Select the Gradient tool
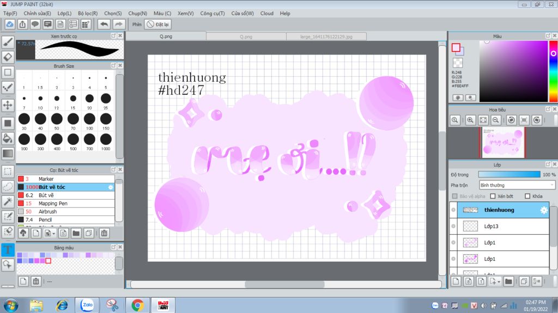558x313 pixels. pyautogui.click(x=8, y=154)
